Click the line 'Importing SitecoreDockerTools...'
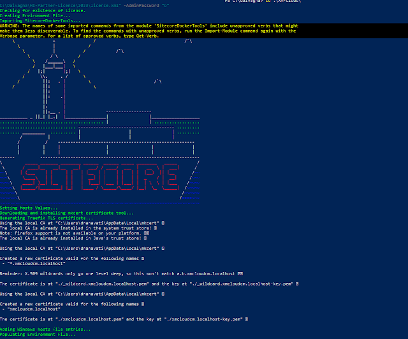 pyautogui.click(x=40, y=21)
